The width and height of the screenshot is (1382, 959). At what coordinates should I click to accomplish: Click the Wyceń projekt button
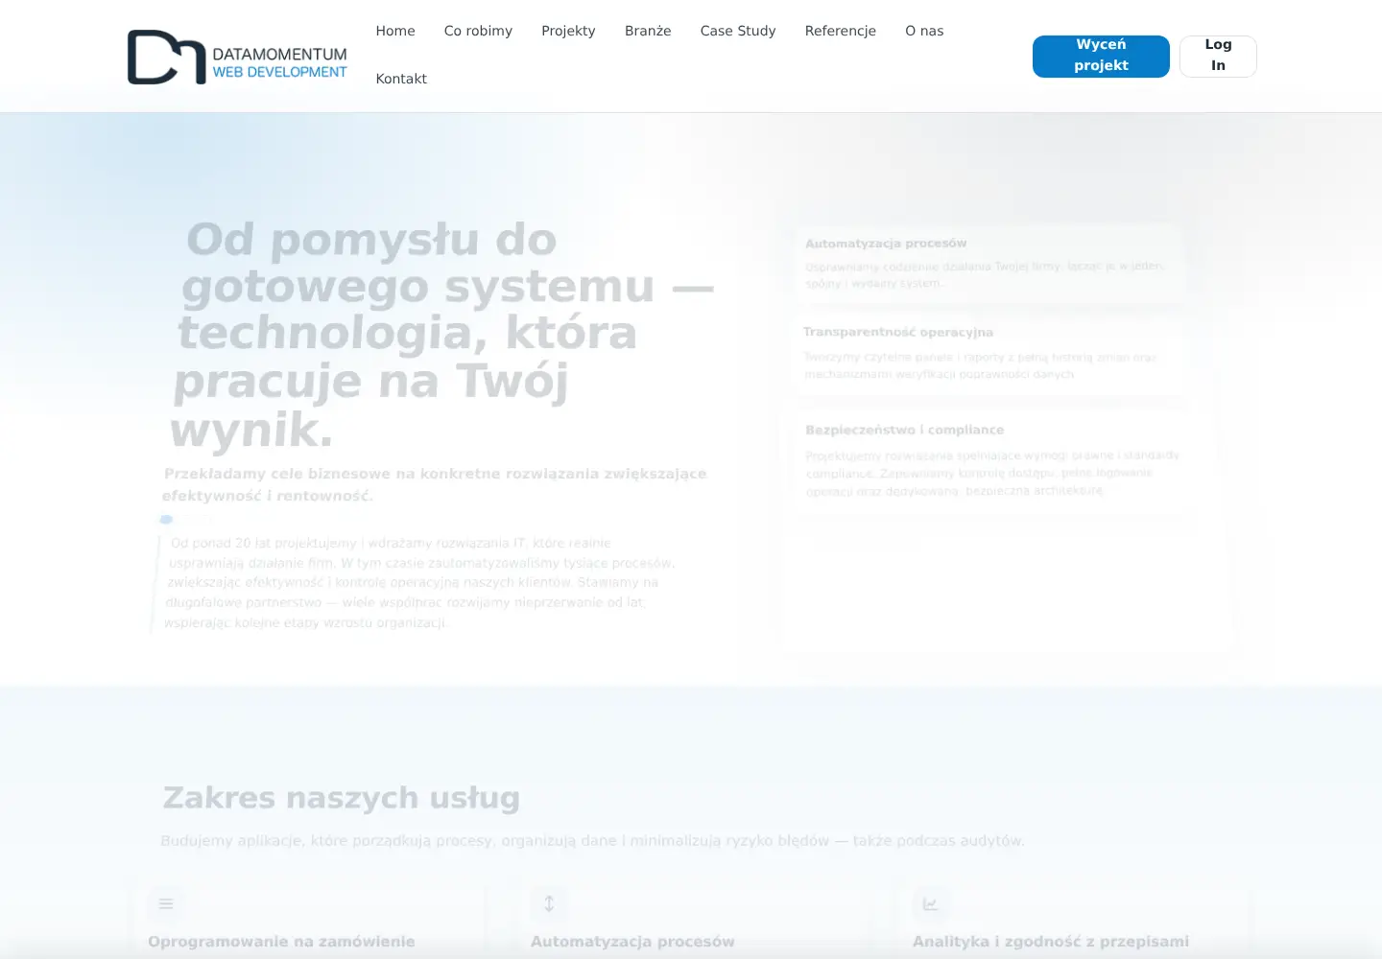pyautogui.click(x=1101, y=56)
